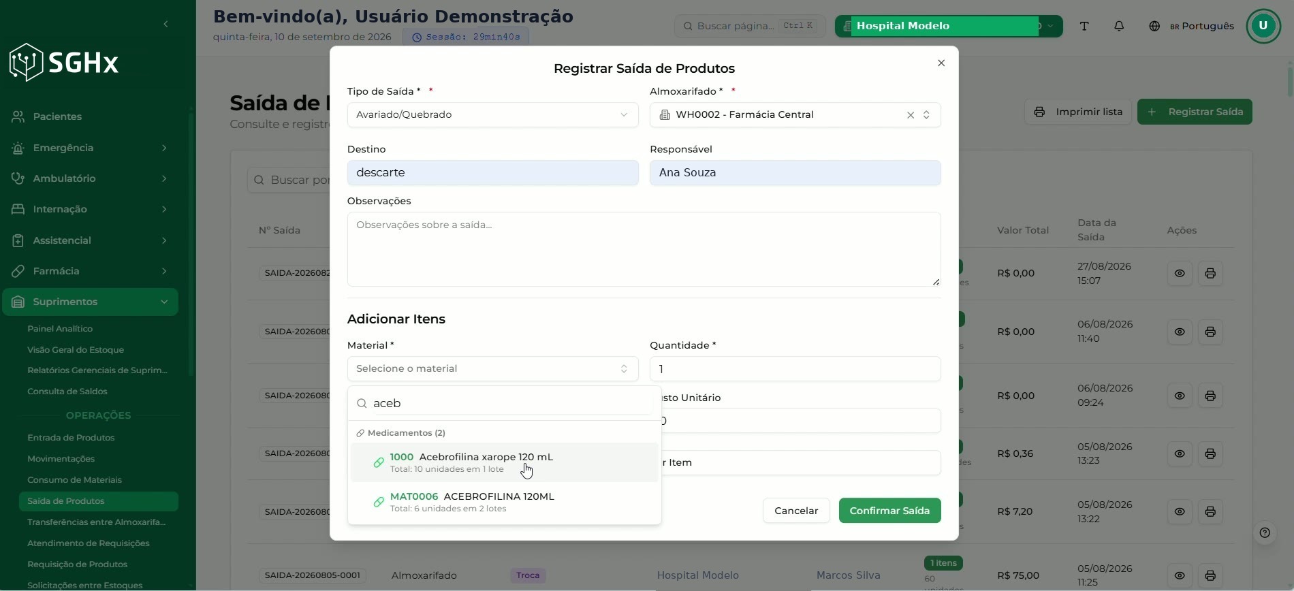Collapse the Suprimentos menu
The width and height of the screenshot is (1294, 591).
coord(90,302)
